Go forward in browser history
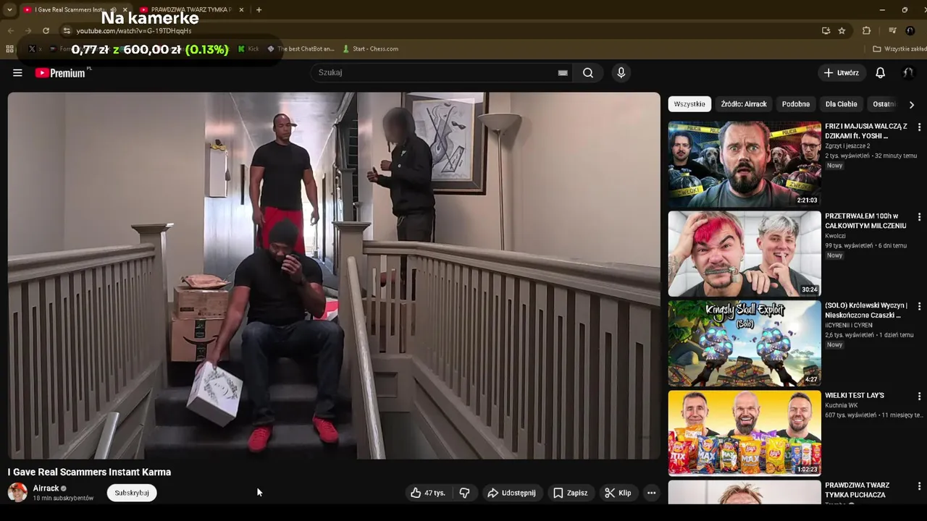The height and width of the screenshot is (521, 927). 28,30
